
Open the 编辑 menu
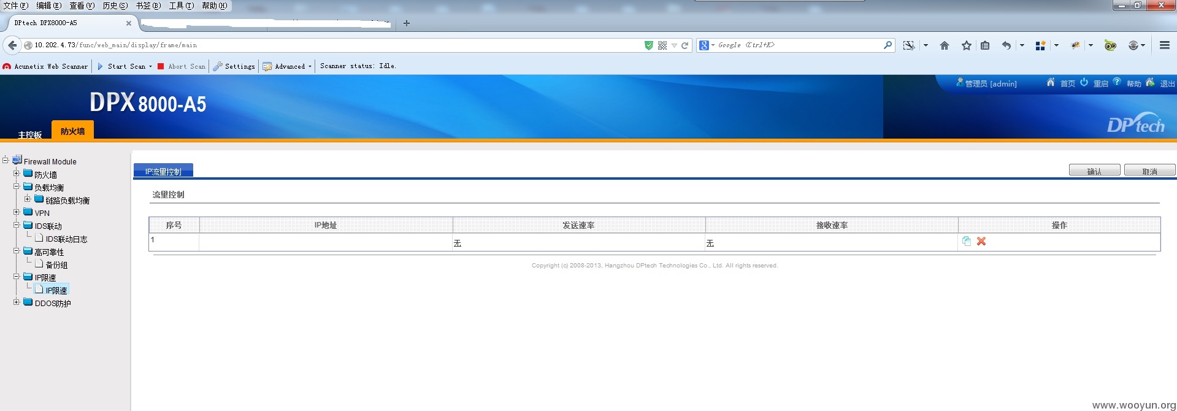(x=49, y=6)
